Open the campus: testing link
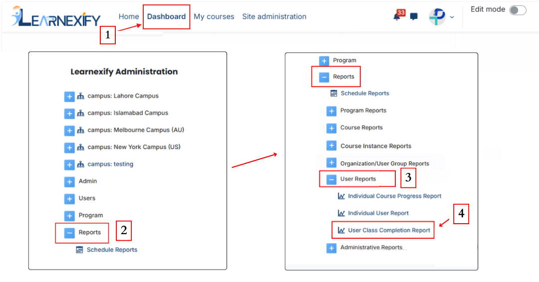This screenshot has width=539, height=282. [x=110, y=164]
